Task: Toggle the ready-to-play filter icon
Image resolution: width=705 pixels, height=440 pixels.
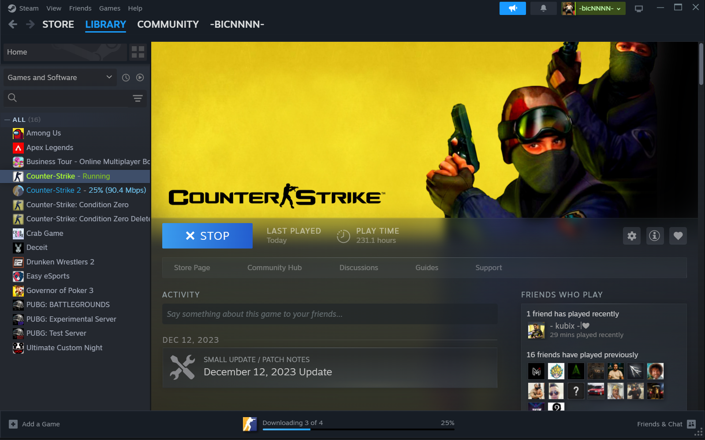Action: [140, 77]
